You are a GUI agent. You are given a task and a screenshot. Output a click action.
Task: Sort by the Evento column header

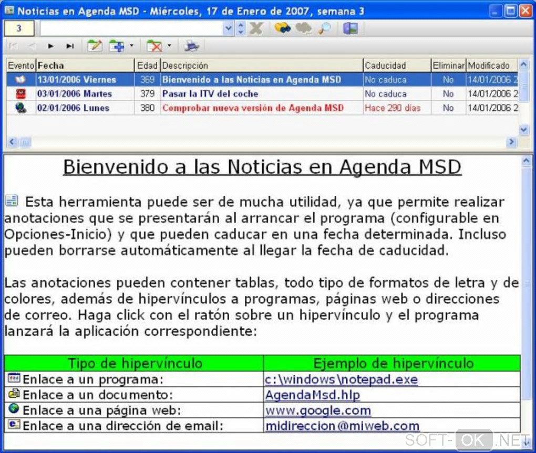(21, 65)
